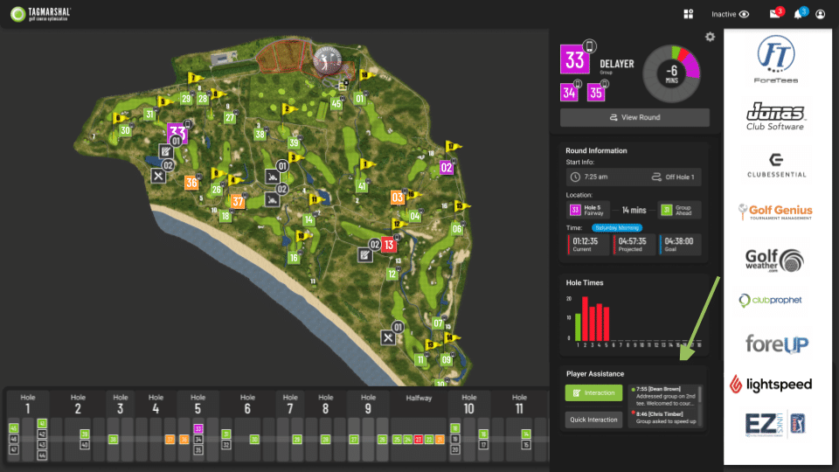Open the 7:55 Dean Brown log entry
The image size is (839, 472).
tap(663, 397)
